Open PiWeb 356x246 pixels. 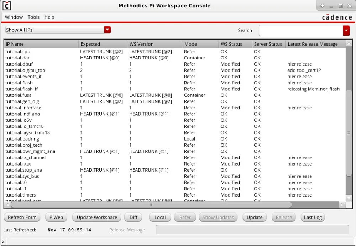[56, 217]
